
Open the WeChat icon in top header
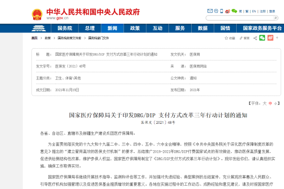[234, 11]
